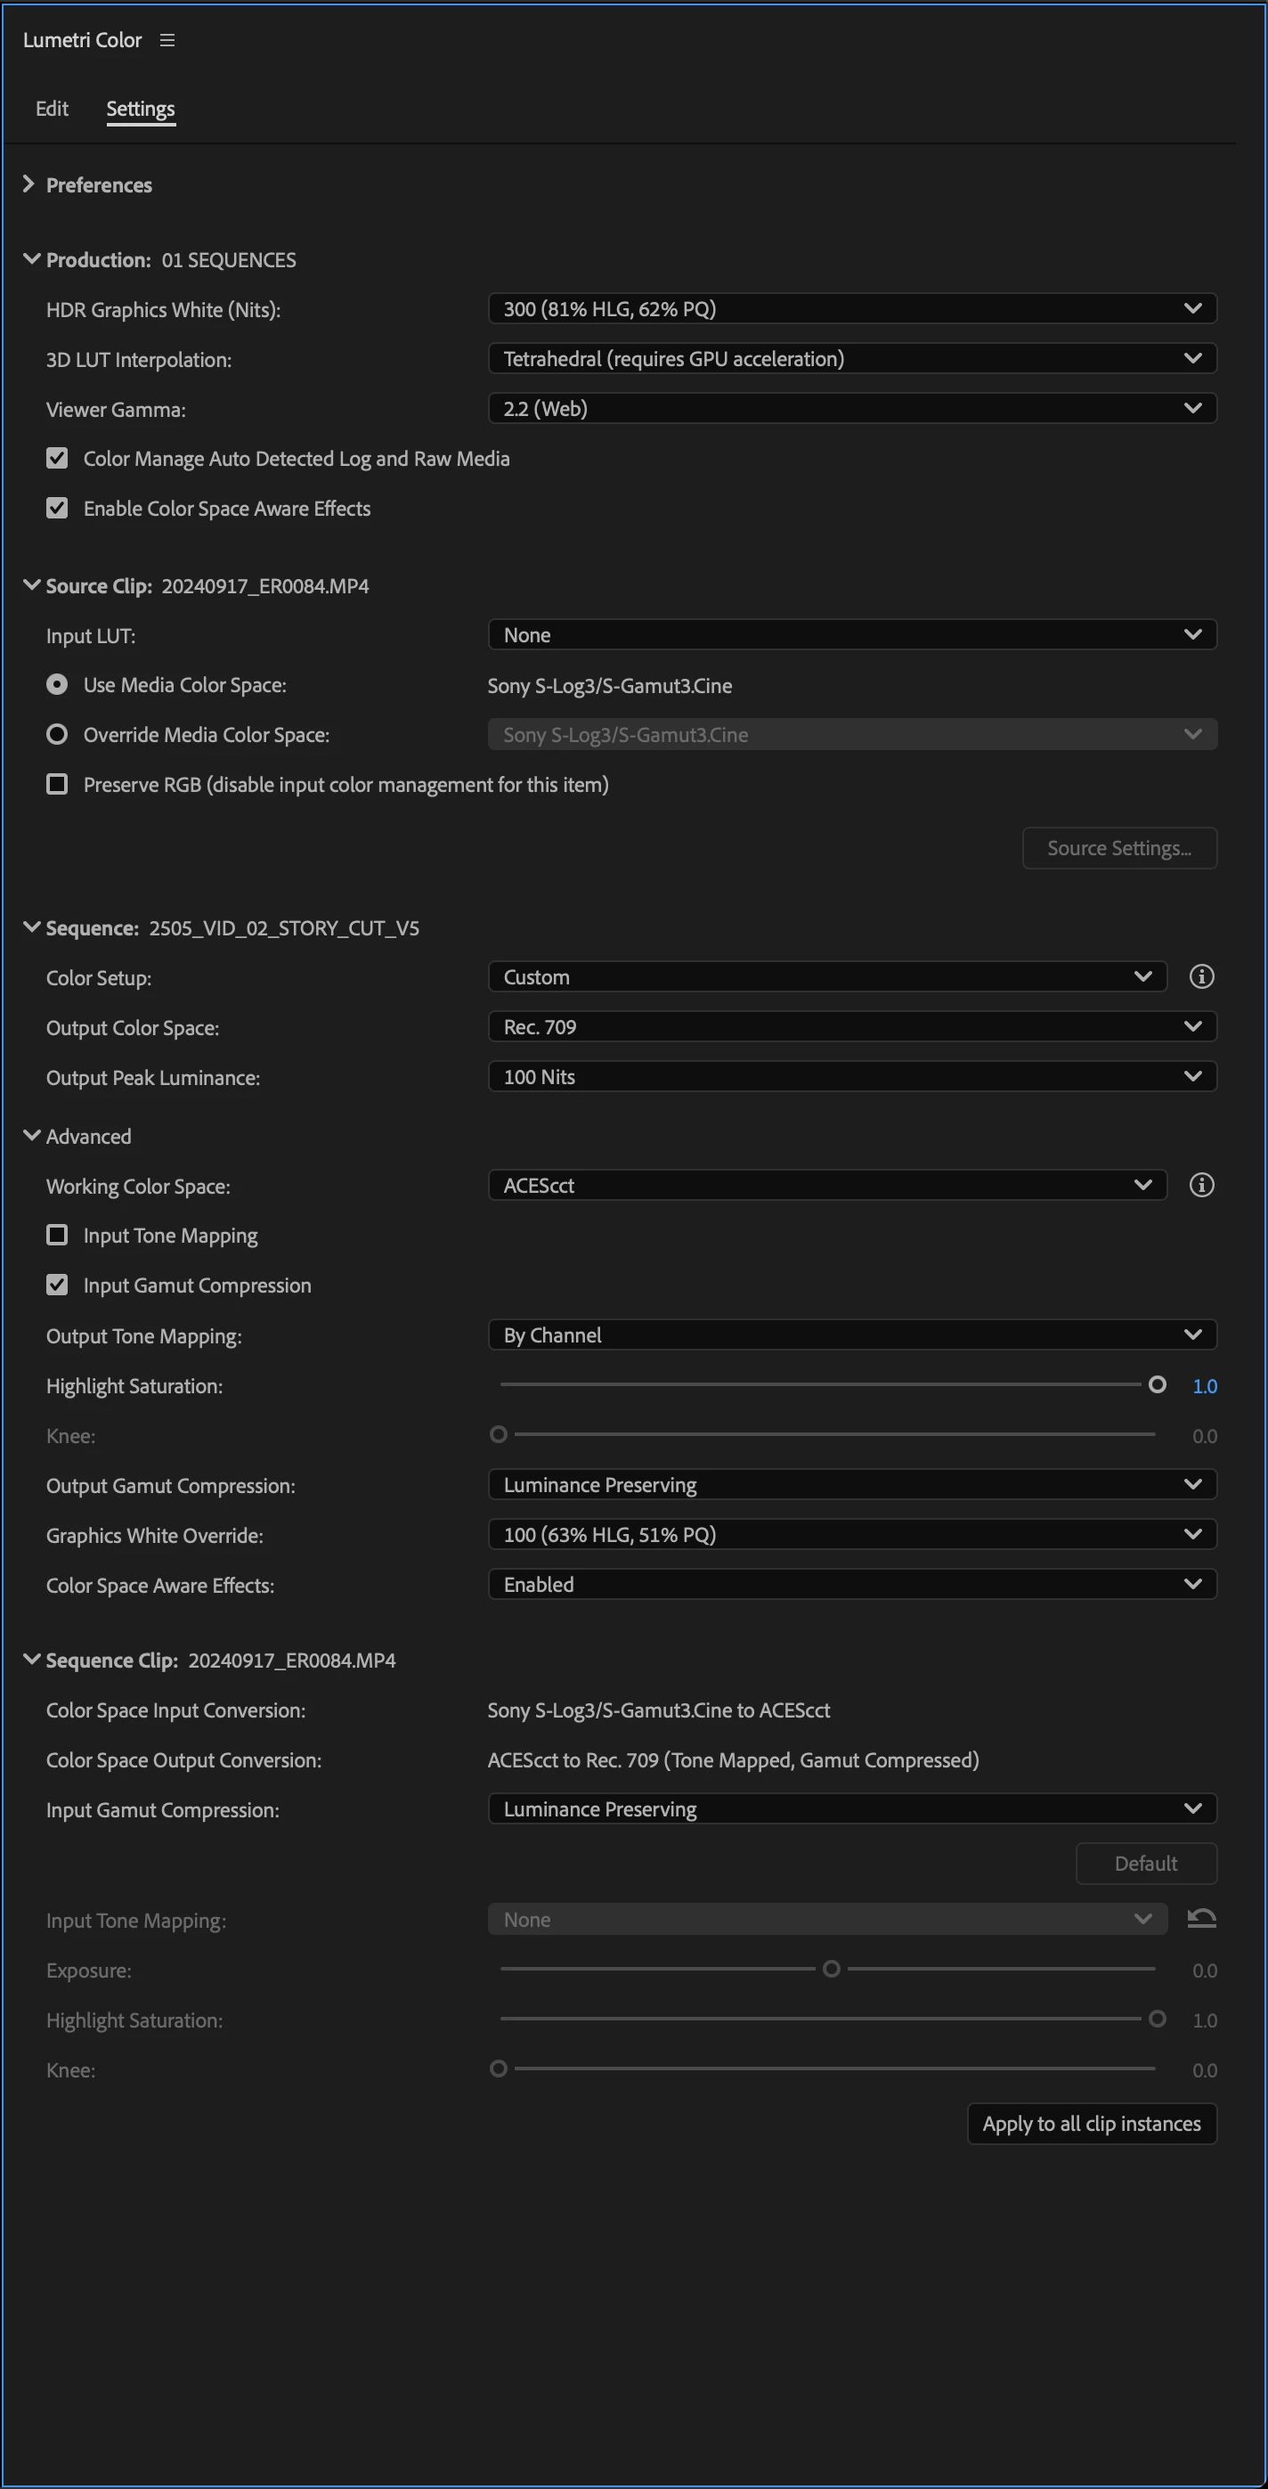This screenshot has height=2489, width=1268.
Task: Open the Viewer Gamma dropdown
Action: pos(852,409)
